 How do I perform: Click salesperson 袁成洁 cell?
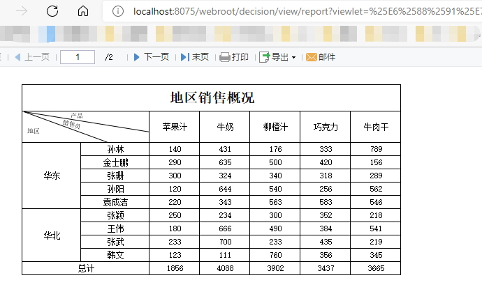[x=115, y=202]
